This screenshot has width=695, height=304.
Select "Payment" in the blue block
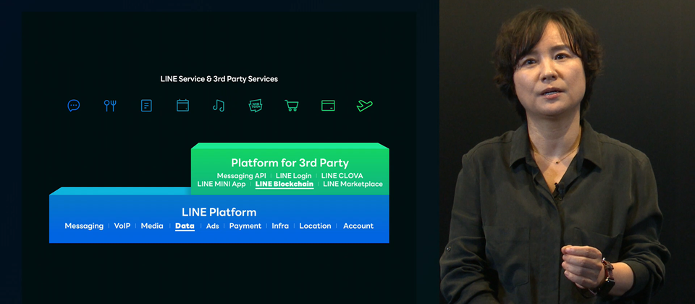click(x=245, y=226)
